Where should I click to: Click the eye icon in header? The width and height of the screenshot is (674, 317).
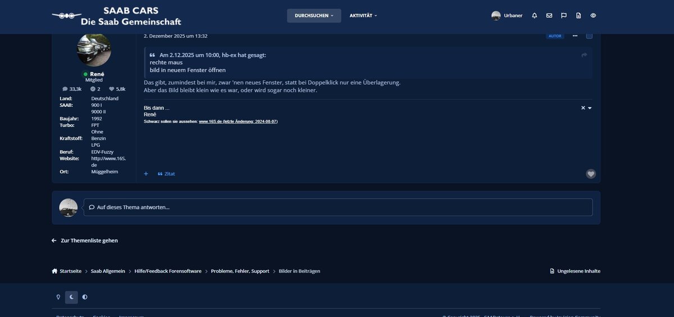tap(593, 16)
